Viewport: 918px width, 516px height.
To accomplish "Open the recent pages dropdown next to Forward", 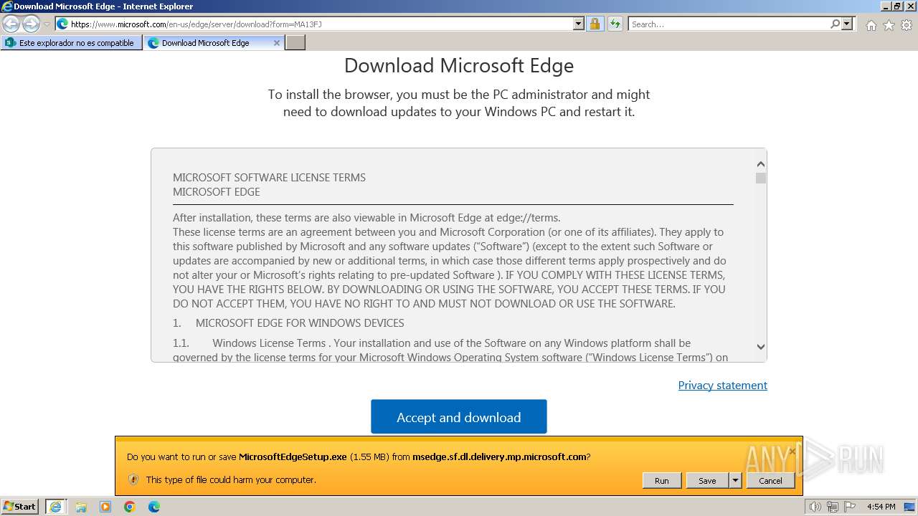I will [47, 24].
